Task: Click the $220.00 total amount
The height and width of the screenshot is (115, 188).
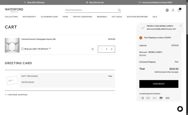Action: pos(174,69)
